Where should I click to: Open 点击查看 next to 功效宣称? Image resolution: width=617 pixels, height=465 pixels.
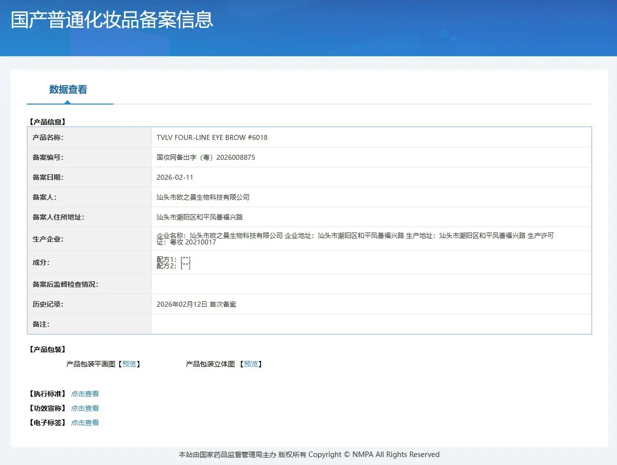pos(85,408)
